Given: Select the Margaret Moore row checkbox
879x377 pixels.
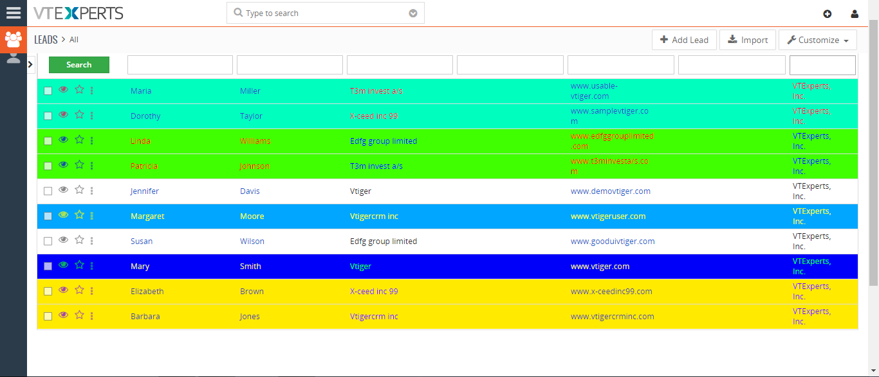Looking at the screenshot, I should [48, 216].
